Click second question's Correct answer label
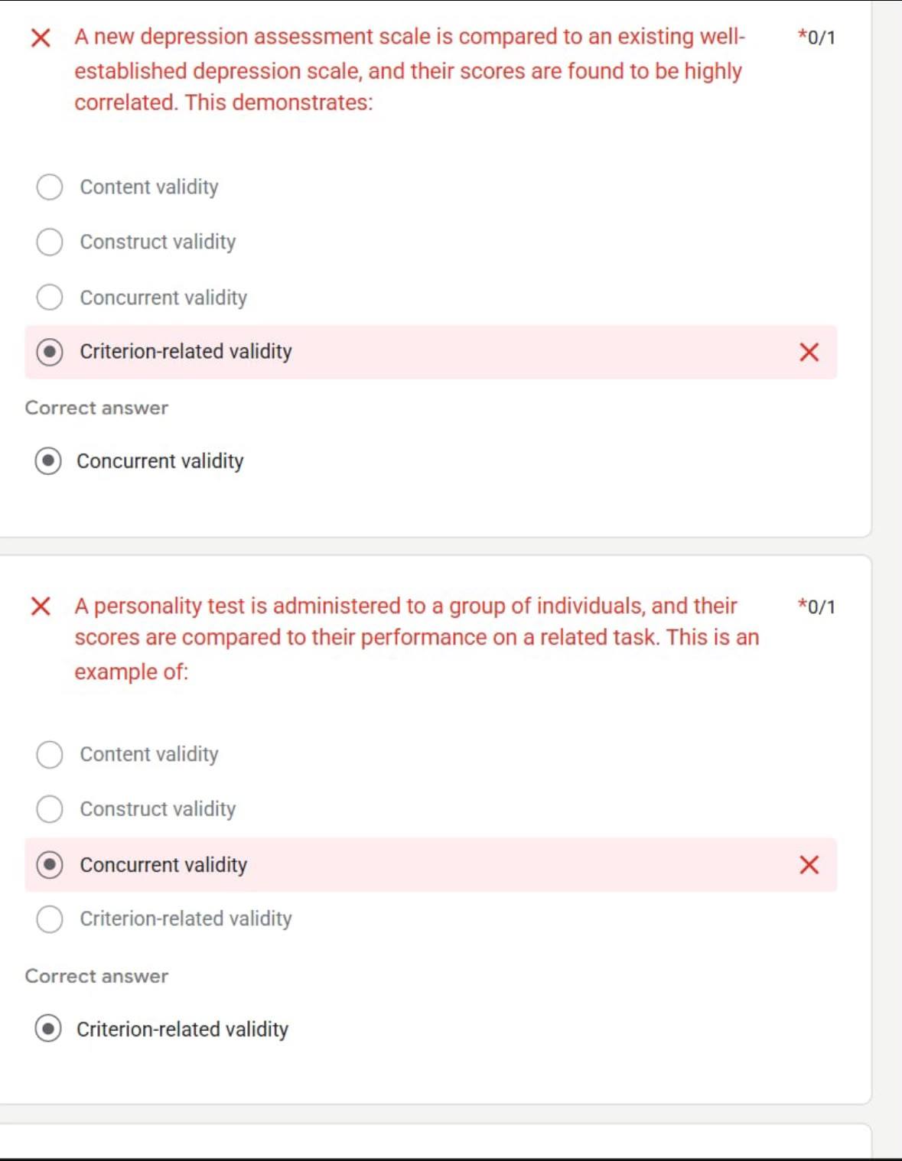This screenshot has height=1161, width=902. click(x=96, y=976)
